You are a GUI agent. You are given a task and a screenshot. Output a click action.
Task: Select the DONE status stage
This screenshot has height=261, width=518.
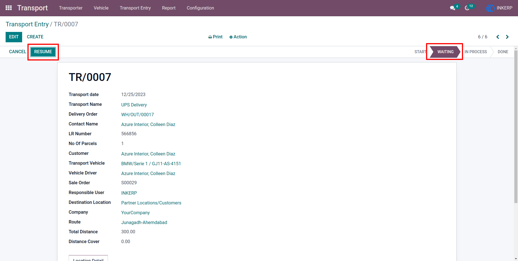coord(503,52)
